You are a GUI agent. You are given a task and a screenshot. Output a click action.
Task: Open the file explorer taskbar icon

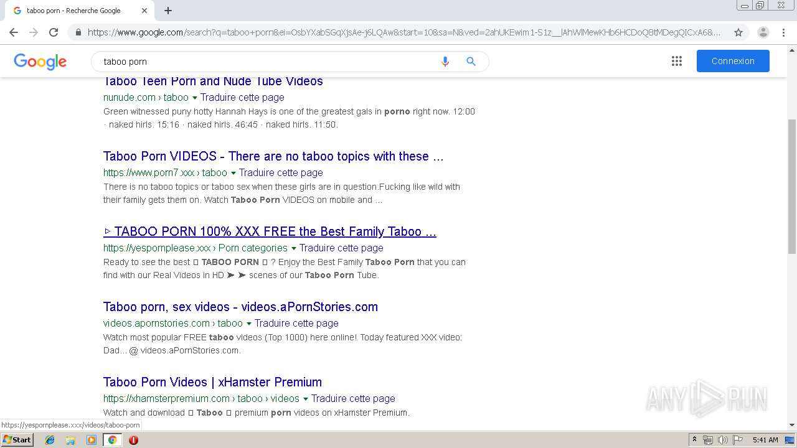pos(70,440)
